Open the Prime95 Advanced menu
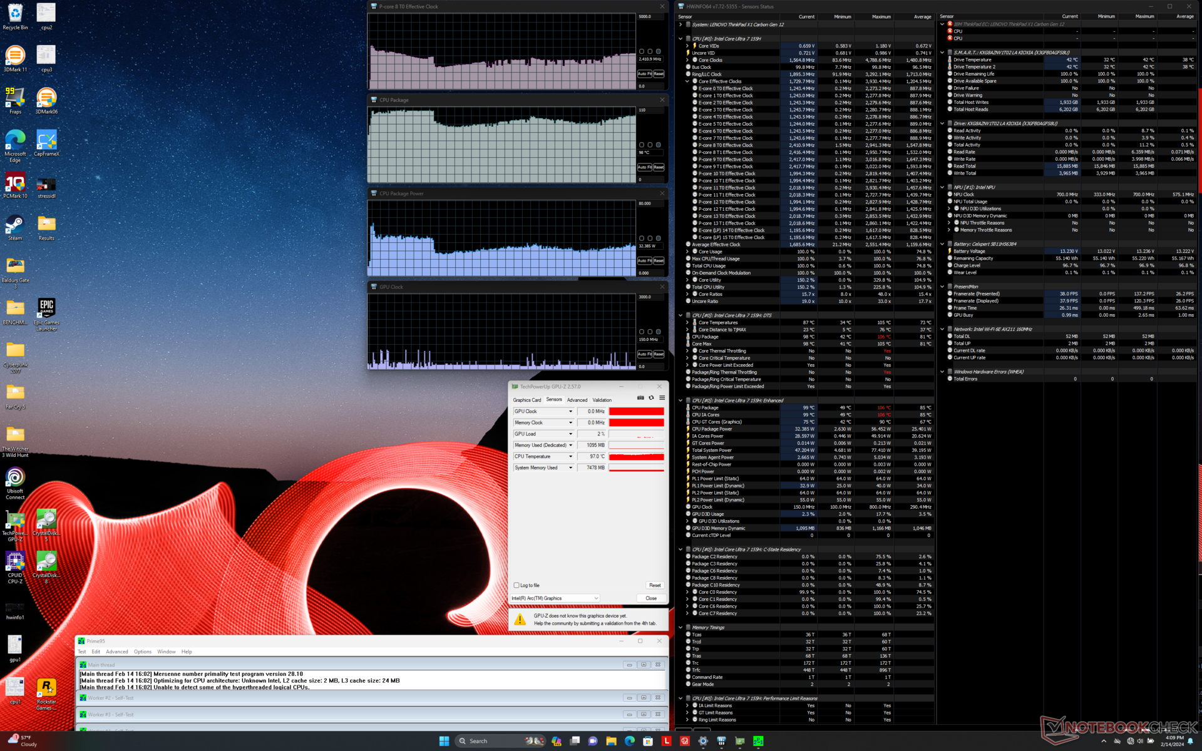 [x=116, y=651]
